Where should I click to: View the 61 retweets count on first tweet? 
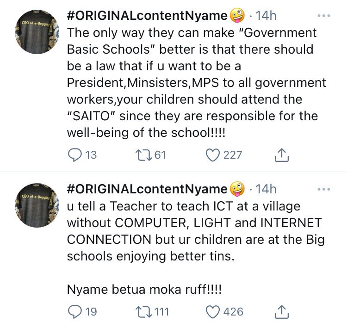(160, 155)
